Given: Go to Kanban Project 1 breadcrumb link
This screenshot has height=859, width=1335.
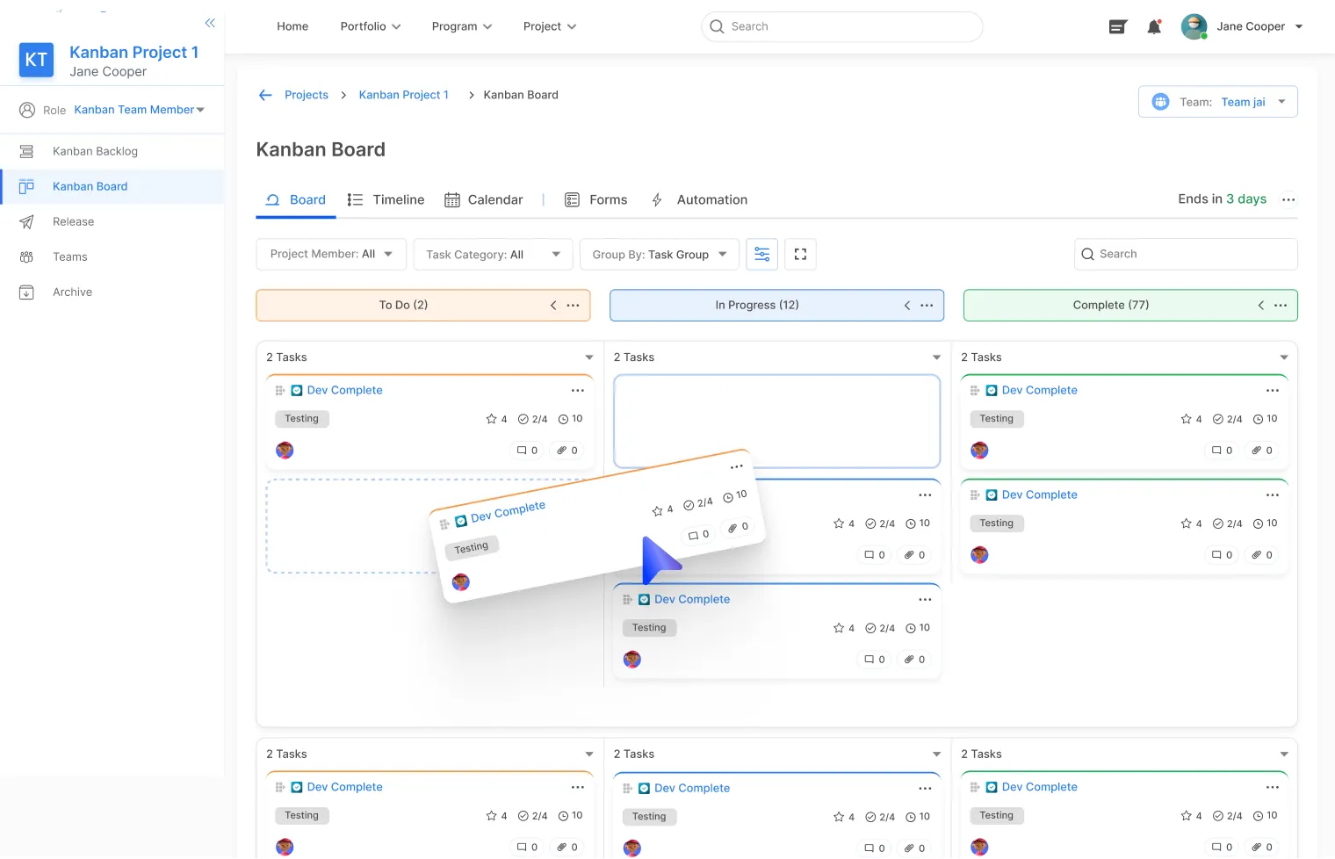Looking at the screenshot, I should click(403, 95).
